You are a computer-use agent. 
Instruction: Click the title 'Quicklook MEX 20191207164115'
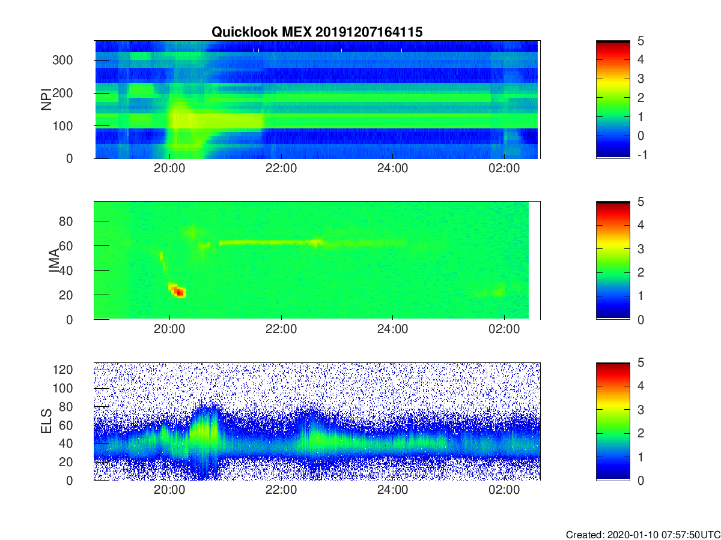(317, 32)
